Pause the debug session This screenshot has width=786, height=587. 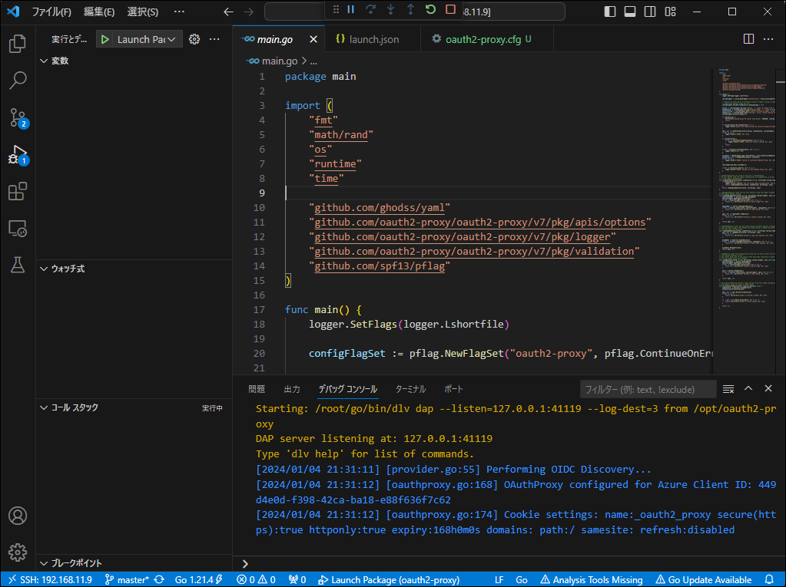pyautogui.click(x=350, y=10)
